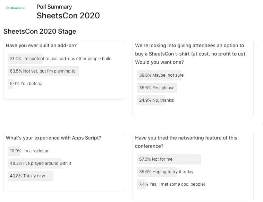Click the 5.0% "You betcha" option

(x=26, y=84)
